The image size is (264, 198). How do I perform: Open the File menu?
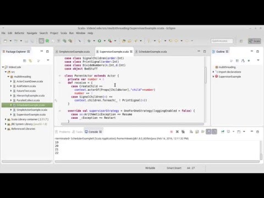3,33
